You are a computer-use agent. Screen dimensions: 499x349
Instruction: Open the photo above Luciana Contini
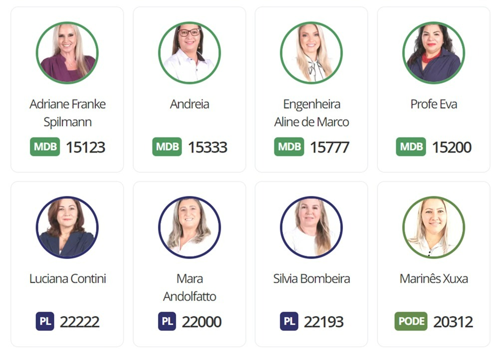(67, 227)
